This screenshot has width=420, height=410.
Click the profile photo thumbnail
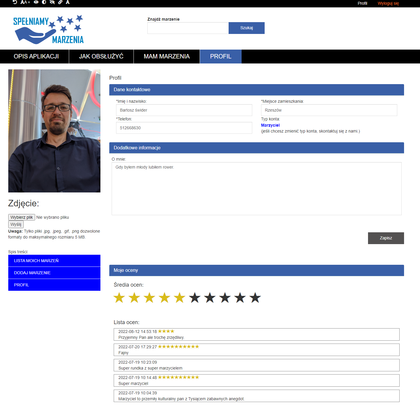coord(54,131)
